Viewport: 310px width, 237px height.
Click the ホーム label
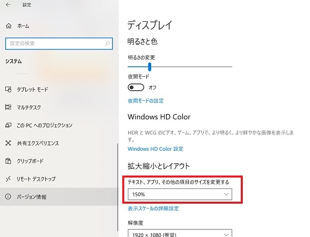23,26
